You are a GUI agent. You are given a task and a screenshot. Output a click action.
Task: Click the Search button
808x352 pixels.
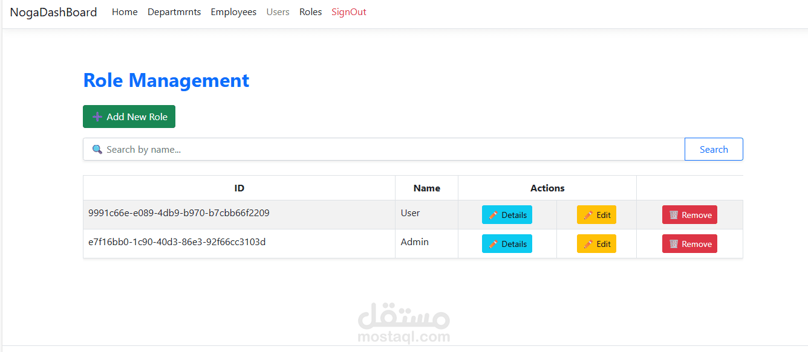714,149
